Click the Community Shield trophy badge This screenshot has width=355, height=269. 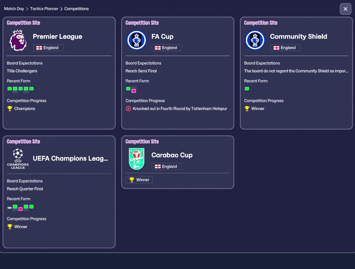pyautogui.click(x=255, y=40)
